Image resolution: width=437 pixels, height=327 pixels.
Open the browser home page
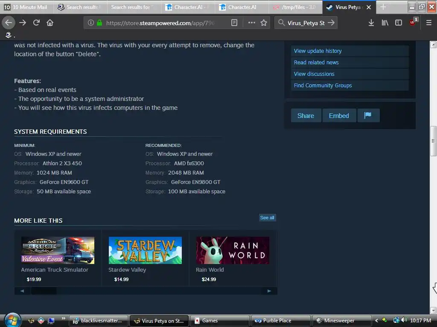50,23
